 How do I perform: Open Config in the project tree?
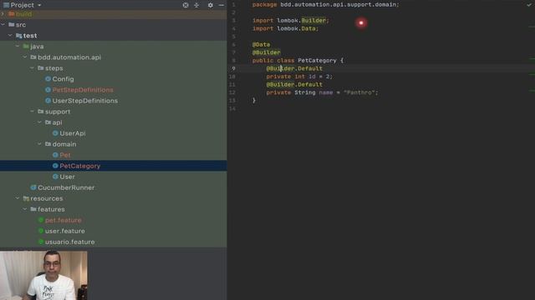[64, 79]
